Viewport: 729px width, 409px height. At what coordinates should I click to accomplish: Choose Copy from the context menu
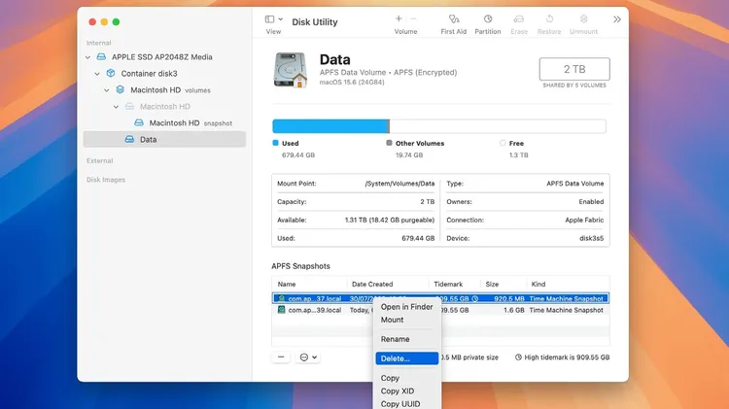pos(407,378)
